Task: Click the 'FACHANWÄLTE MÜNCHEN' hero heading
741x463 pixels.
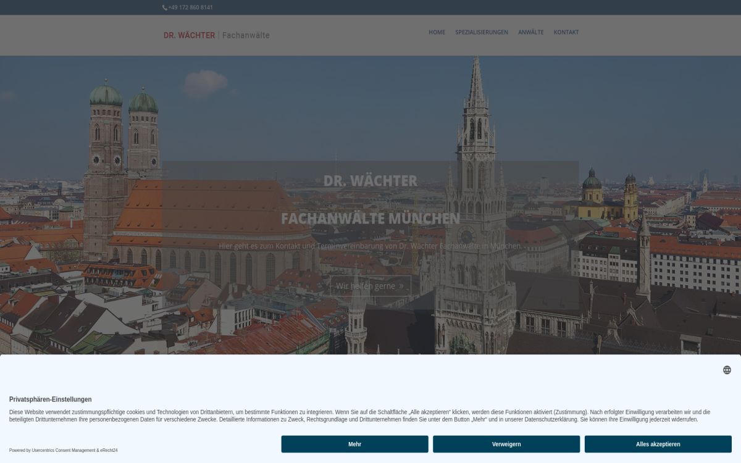Action: pos(371,219)
